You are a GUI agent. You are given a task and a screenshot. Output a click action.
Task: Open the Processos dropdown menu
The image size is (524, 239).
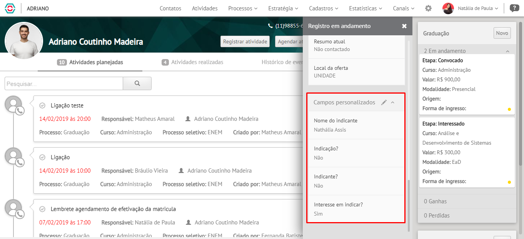pyautogui.click(x=243, y=8)
